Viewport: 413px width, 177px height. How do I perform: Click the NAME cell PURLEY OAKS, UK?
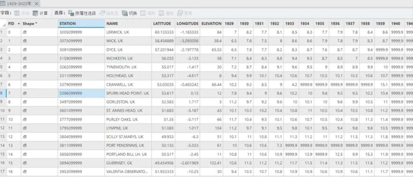click(128, 119)
